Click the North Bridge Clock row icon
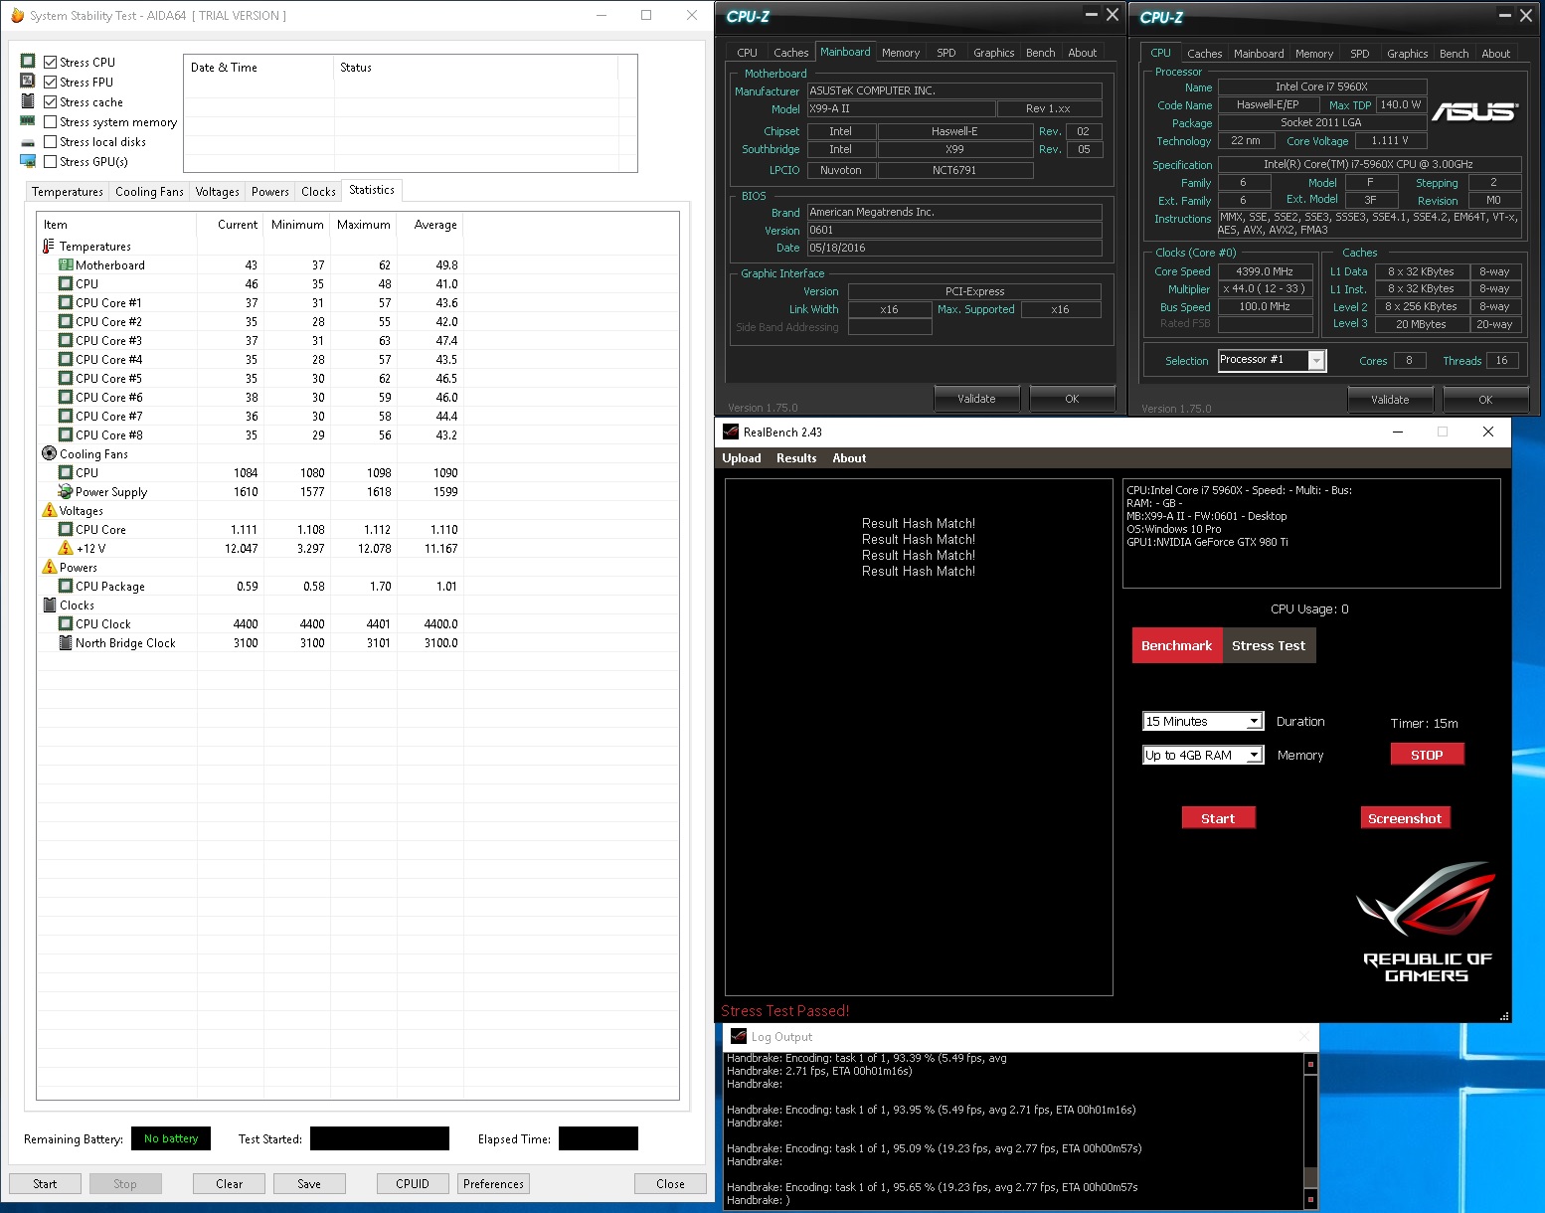 tap(66, 642)
